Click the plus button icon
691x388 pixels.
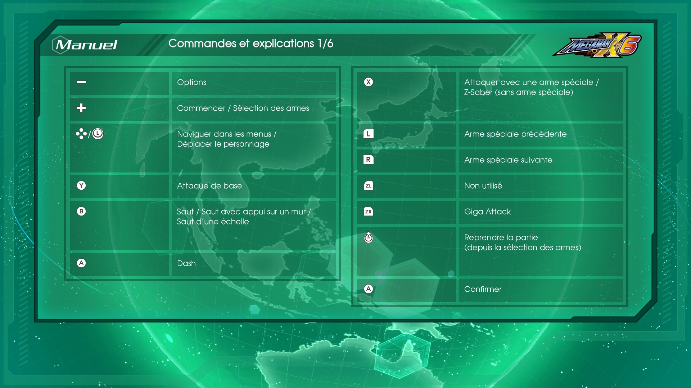click(81, 108)
